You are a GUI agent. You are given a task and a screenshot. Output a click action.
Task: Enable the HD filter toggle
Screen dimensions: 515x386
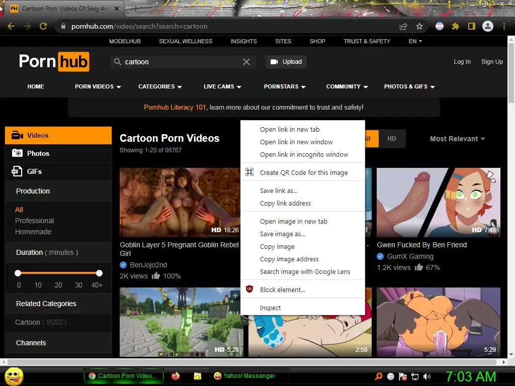coord(392,139)
